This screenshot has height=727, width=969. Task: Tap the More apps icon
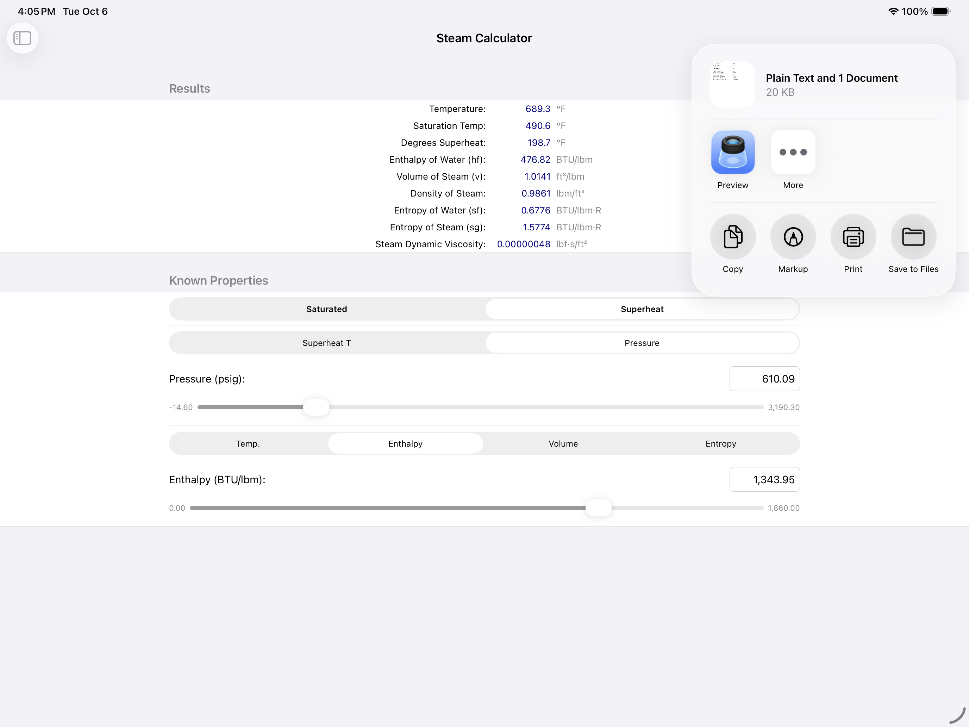(793, 152)
